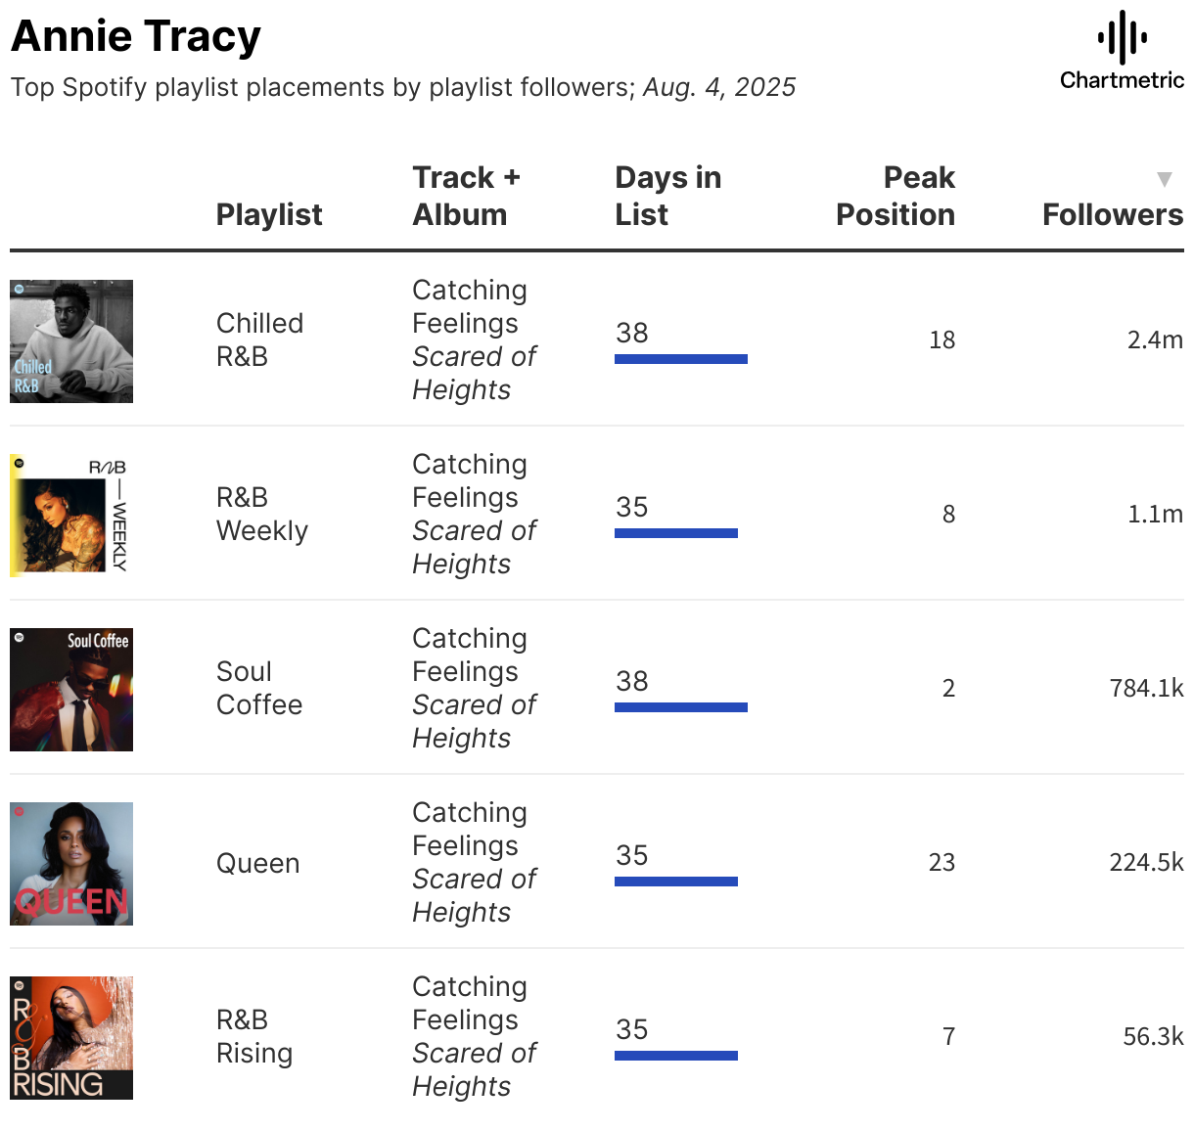Click the Track + Album column header
Viewport: 1194px width, 1131px height.
click(466, 196)
